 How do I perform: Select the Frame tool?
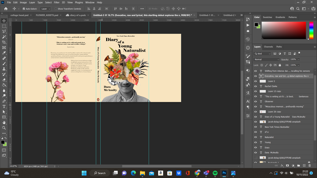click(4, 48)
